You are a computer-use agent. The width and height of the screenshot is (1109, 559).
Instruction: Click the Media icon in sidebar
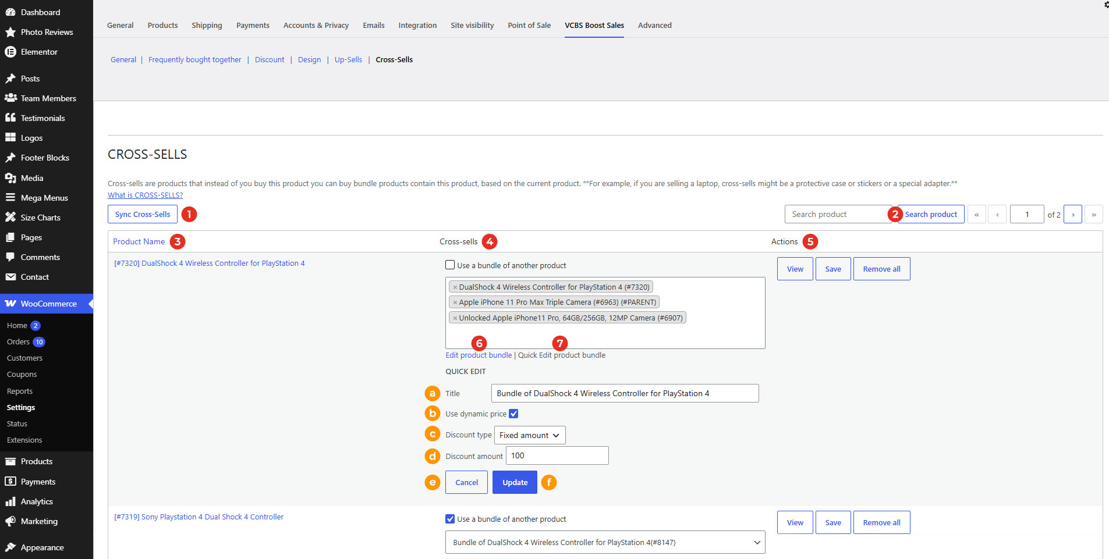(10, 178)
